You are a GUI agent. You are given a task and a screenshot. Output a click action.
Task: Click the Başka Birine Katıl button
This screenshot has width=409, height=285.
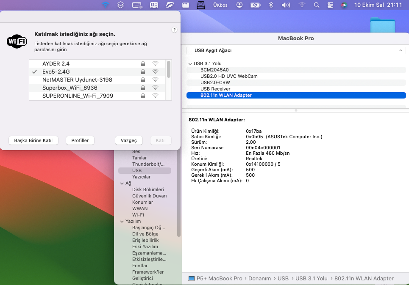tap(33, 140)
